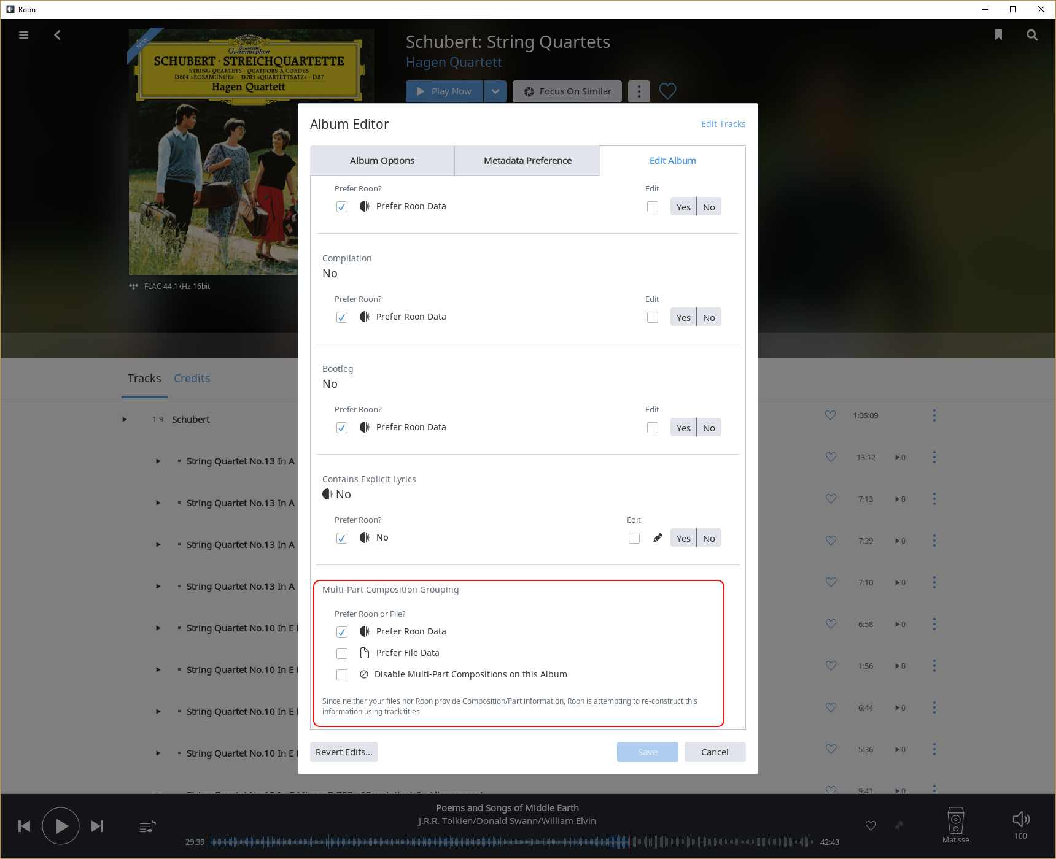
Task: Enable Edit checkbox for Explicit Lyrics
Action: coord(634,538)
